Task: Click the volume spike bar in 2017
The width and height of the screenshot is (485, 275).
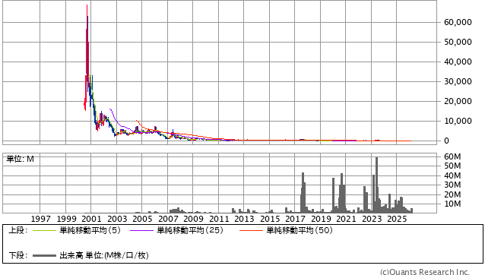Action: [x=303, y=192]
